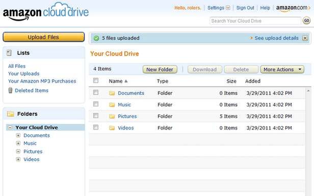This screenshot has height=196, width=314.
Task: Click the Deleted Items trash can icon
Action: point(10,90)
